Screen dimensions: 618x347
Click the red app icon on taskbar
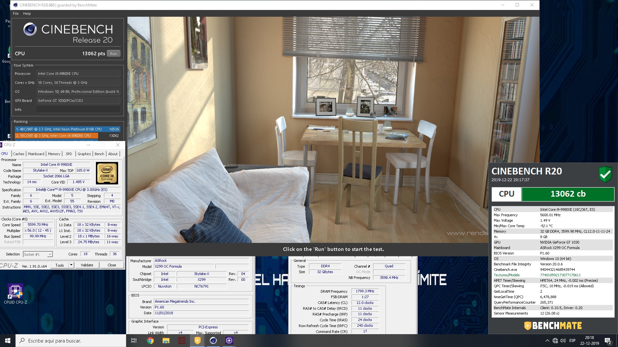point(182,341)
